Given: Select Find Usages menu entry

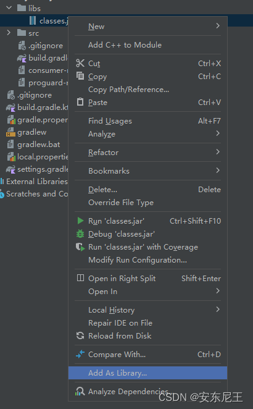Looking at the screenshot, I should tap(147, 120).
